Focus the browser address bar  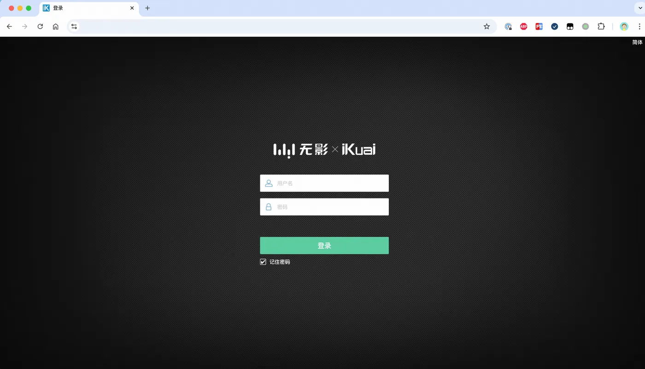(281, 27)
